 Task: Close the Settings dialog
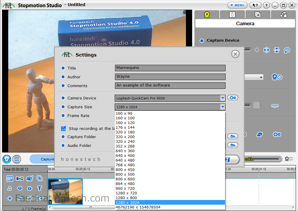point(235,54)
